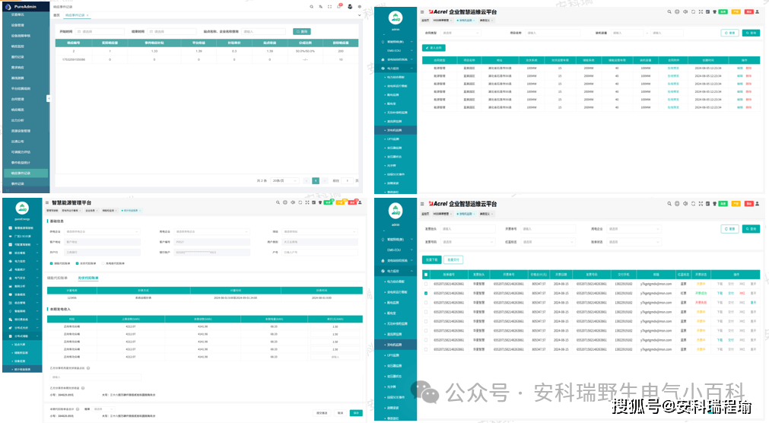Click user profile icon in Acrel contract-table window
Image resolution: width=769 pixels, height=423 pixels.
[x=758, y=11]
